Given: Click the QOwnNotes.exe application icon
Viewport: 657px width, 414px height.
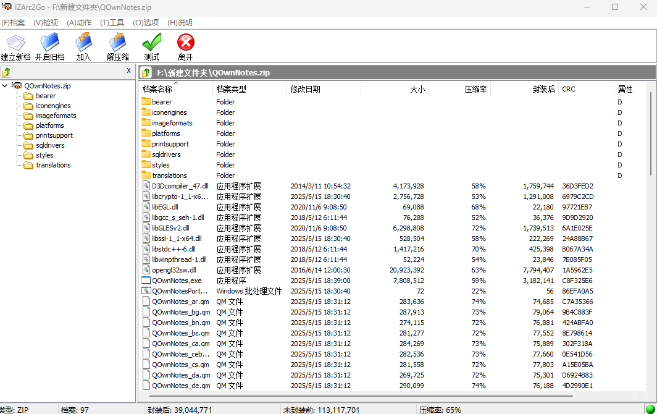Looking at the screenshot, I should [x=146, y=280].
